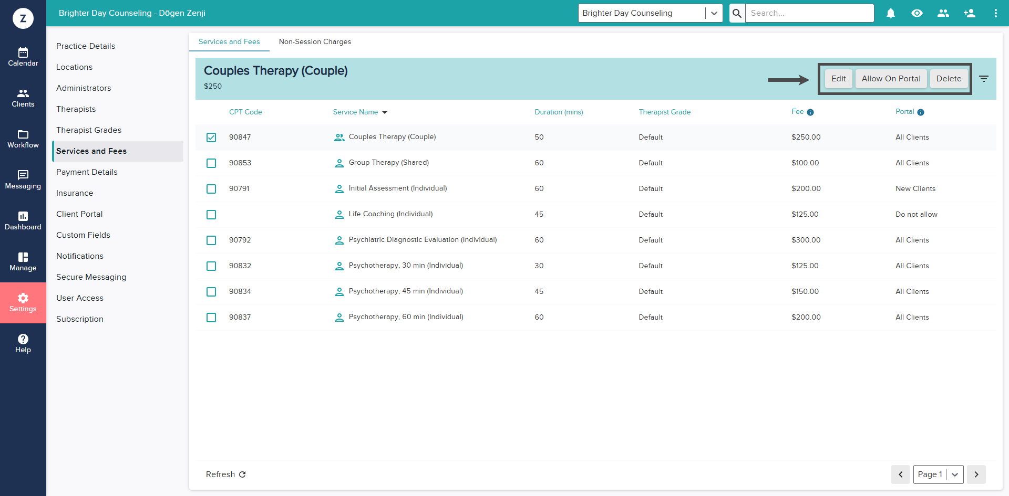Click the Psychotherapy 60 min person icon
Image resolution: width=1009 pixels, height=496 pixels.
click(x=339, y=318)
